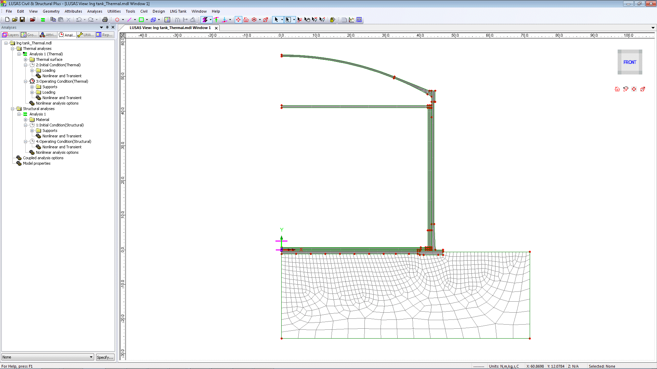Click the Home view icon in toolbar

pyautogui.click(x=246, y=19)
